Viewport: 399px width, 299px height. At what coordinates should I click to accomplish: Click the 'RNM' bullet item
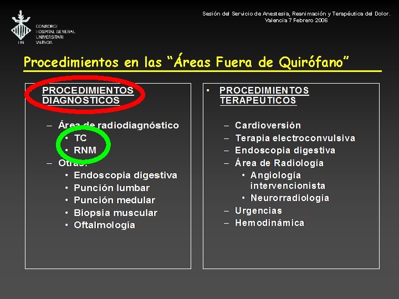tap(85, 150)
